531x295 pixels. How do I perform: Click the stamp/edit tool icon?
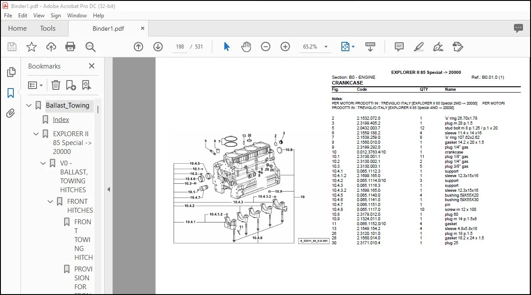coord(458,47)
